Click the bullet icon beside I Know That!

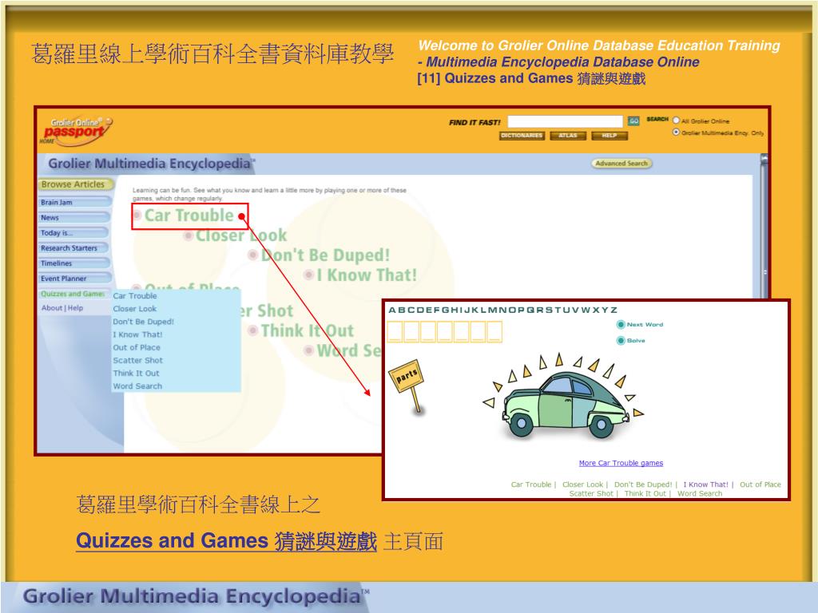[309, 275]
